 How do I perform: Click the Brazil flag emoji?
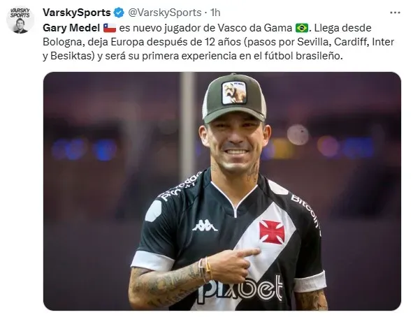pyautogui.click(x=302, y=28)
